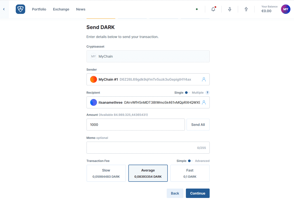Image resolution: width=294 pixels, height=202 pixels.
Task: Click the Continue button
Action: [x=197, y=193]
